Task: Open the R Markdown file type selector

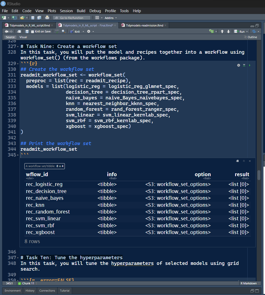Action: [250, 283]
